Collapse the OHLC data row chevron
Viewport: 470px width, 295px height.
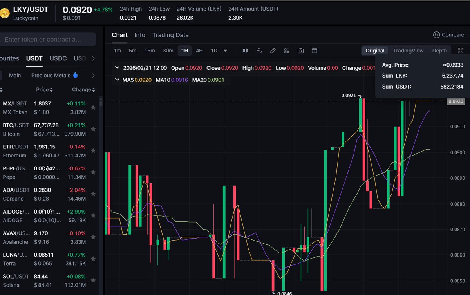117,67
